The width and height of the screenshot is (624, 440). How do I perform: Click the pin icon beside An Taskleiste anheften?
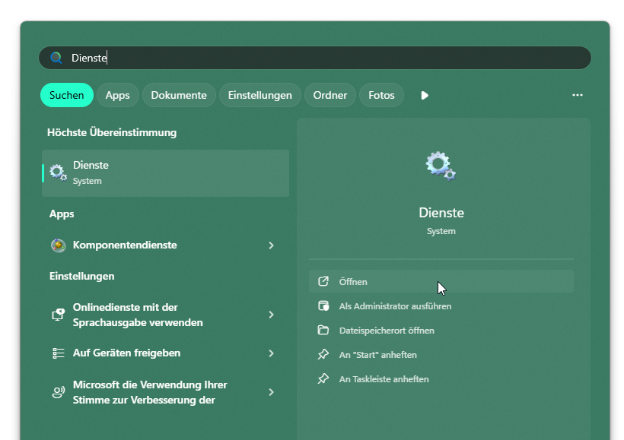(323, 378)
